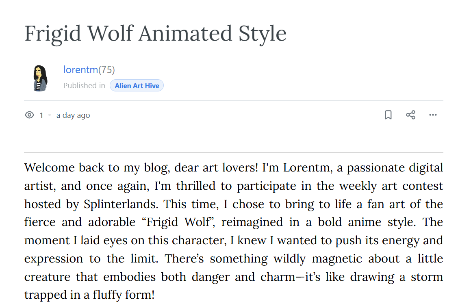Click the 'Published in' label

point(84,86)
